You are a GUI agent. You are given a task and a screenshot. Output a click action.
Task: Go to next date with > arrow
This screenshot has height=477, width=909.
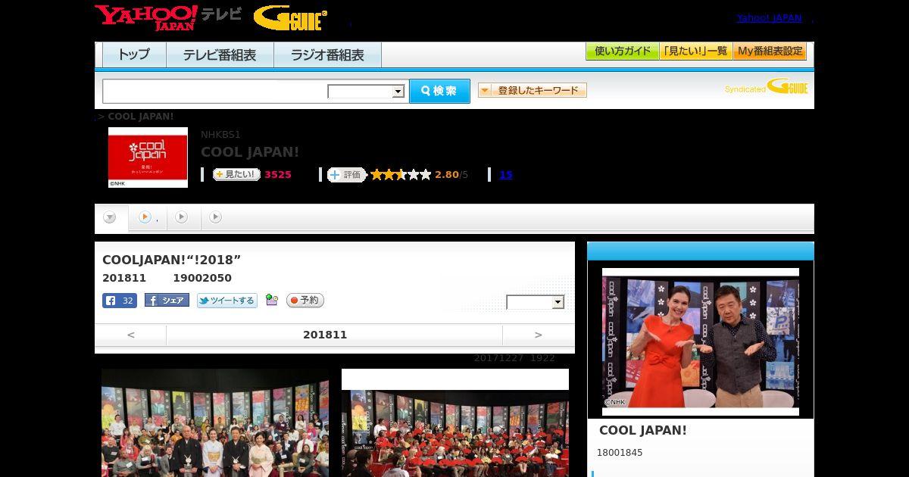point(539,335)
